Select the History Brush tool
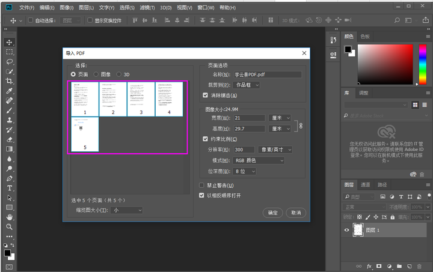Screen dimensions: 433x272 coord(9,130)
